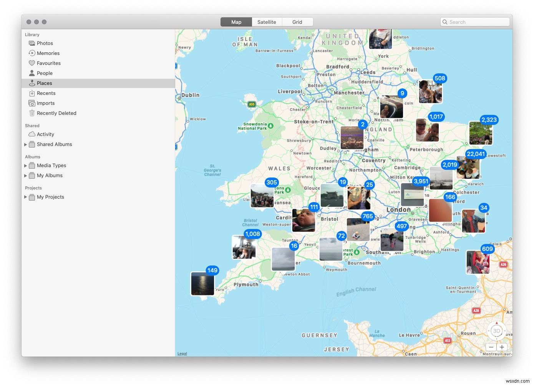The image size is (534, 385).
Task: Open the Activity cloud icon
Action: (x=32, y=134)
